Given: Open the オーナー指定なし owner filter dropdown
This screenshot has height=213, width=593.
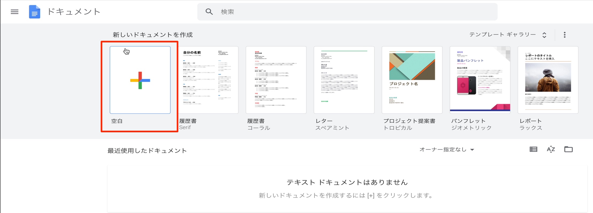Looking at the screenshot, I should pos(447,150).
